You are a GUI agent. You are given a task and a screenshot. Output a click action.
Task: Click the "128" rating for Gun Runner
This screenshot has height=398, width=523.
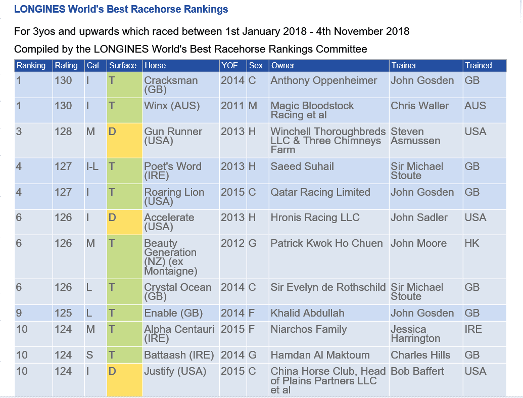pyautogui.click(x=63, y=131)
